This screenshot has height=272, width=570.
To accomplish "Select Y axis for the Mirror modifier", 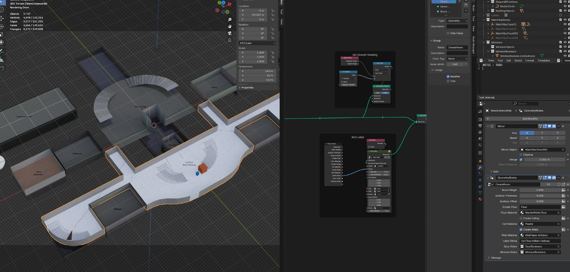I will point(542,133).
